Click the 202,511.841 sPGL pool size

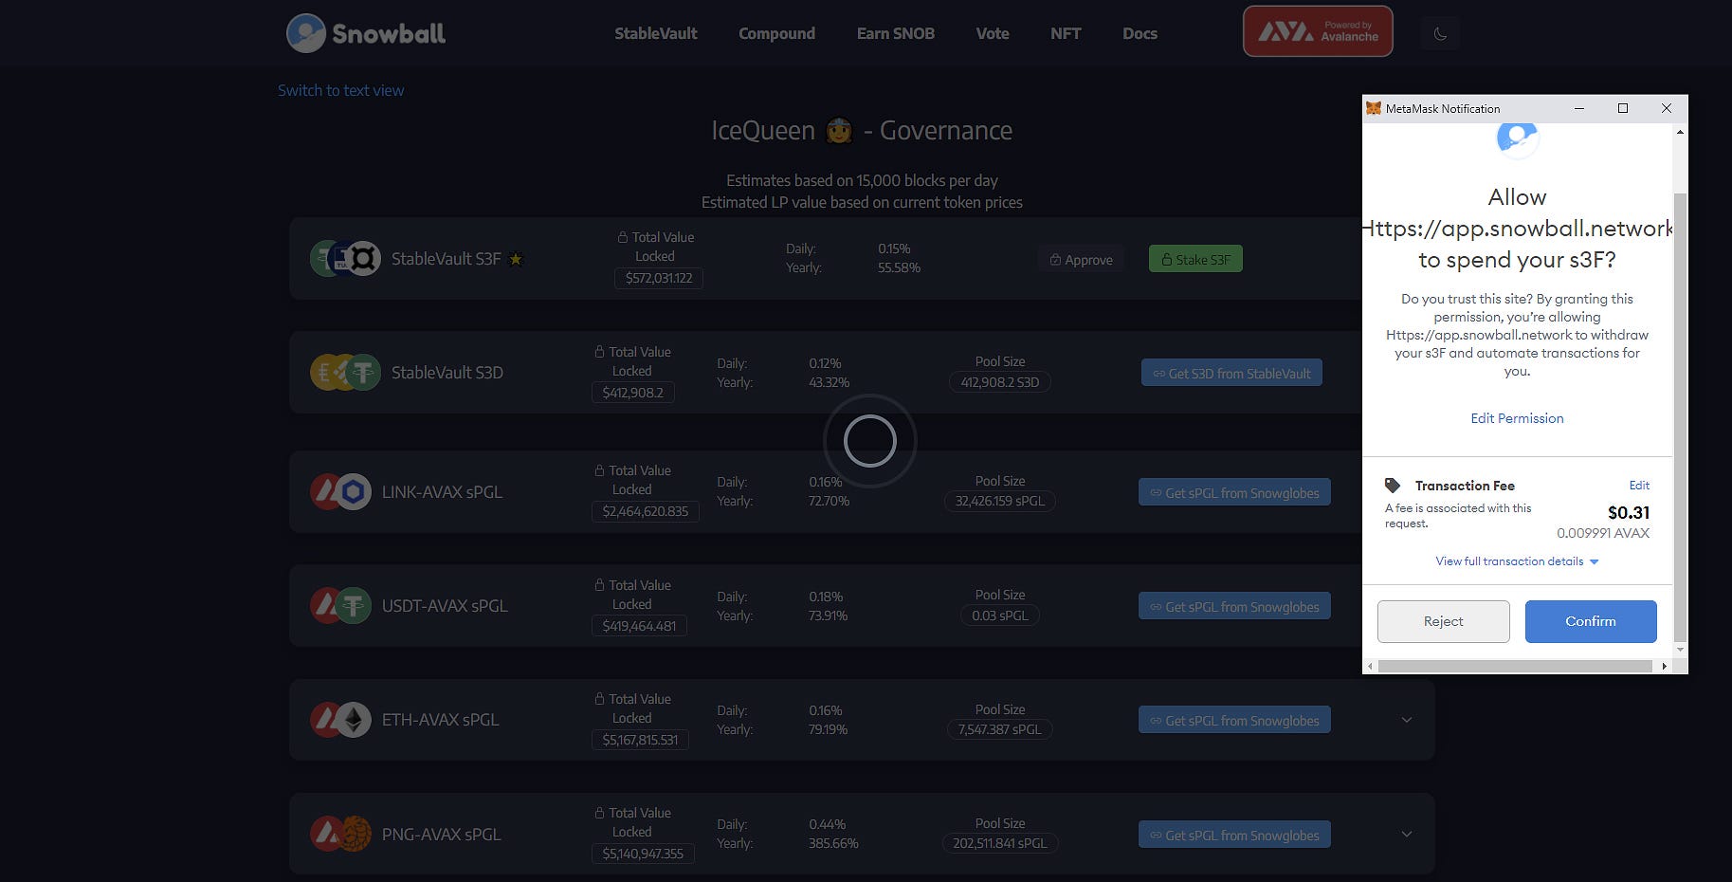1000,843
